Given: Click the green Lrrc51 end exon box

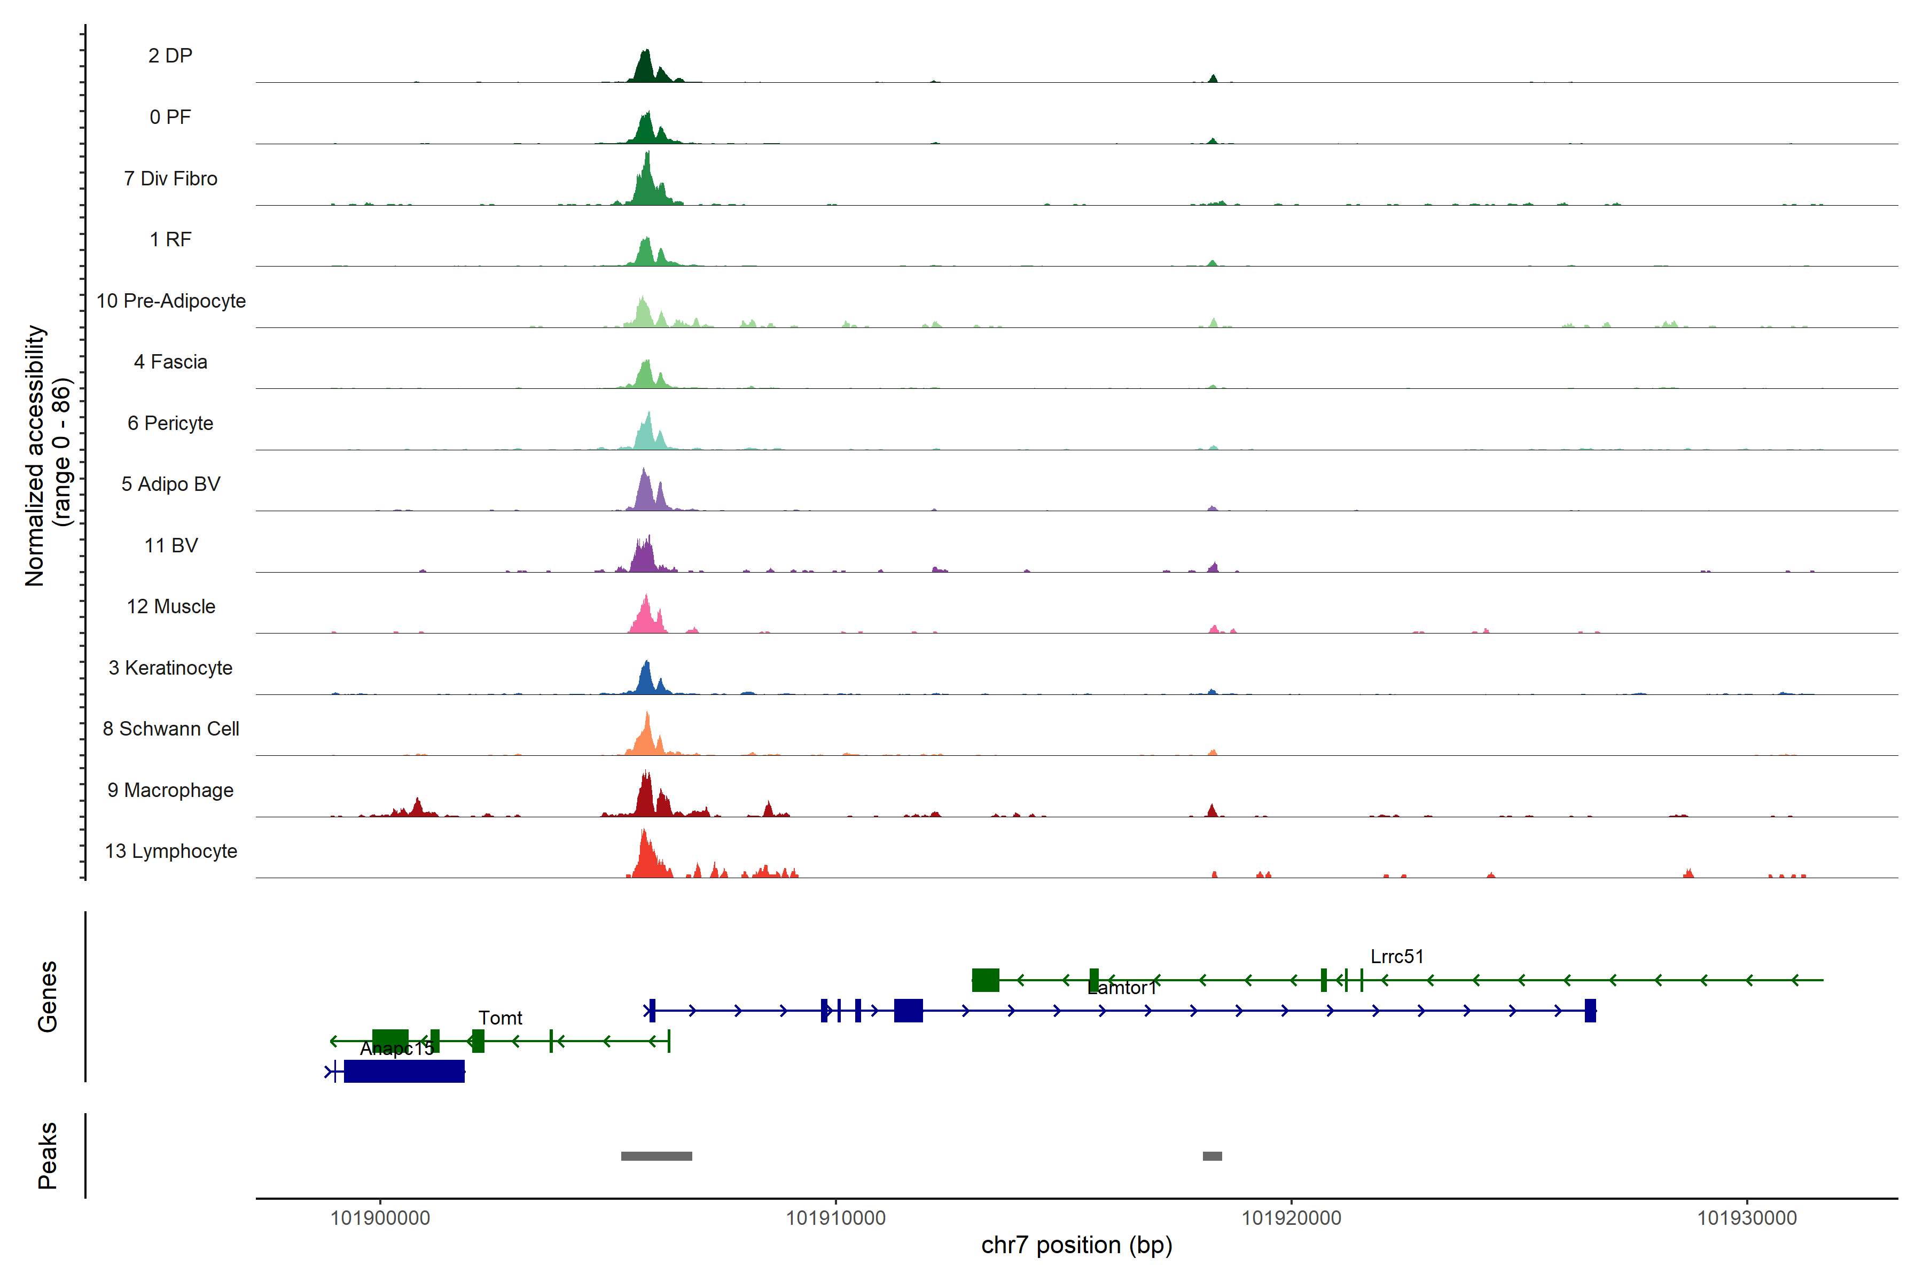Looking at the screenshot, I should 985,980.
